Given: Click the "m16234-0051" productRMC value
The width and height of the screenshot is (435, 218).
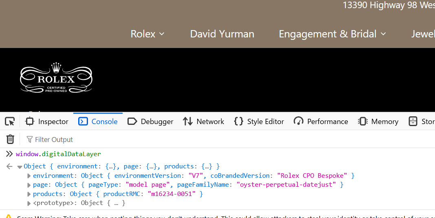Looking at the screenshot, I should (x=171, y=194).
